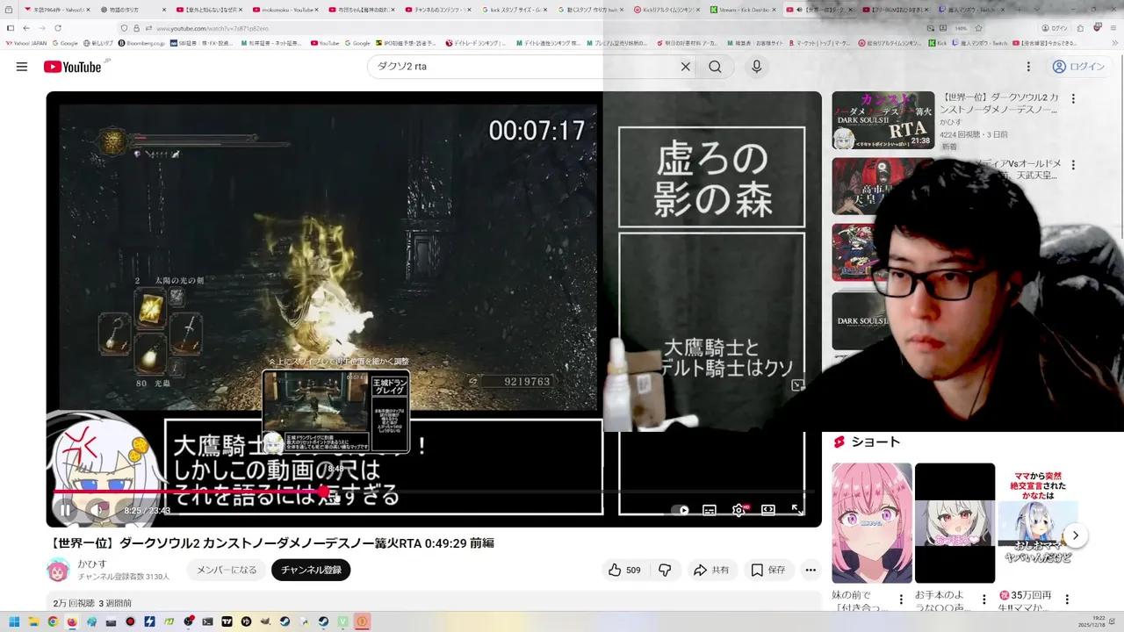This screenshot has height=632, width=1124.
Task: Share the video via 共有
Action: 711,570
